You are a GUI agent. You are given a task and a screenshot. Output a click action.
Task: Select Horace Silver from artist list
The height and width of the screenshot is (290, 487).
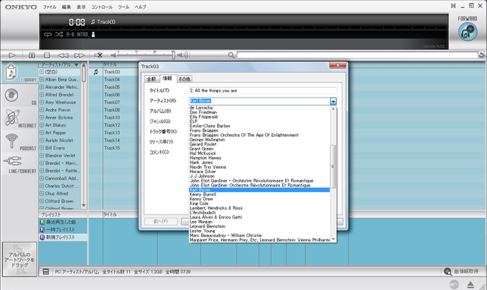[x=202, y=172]
